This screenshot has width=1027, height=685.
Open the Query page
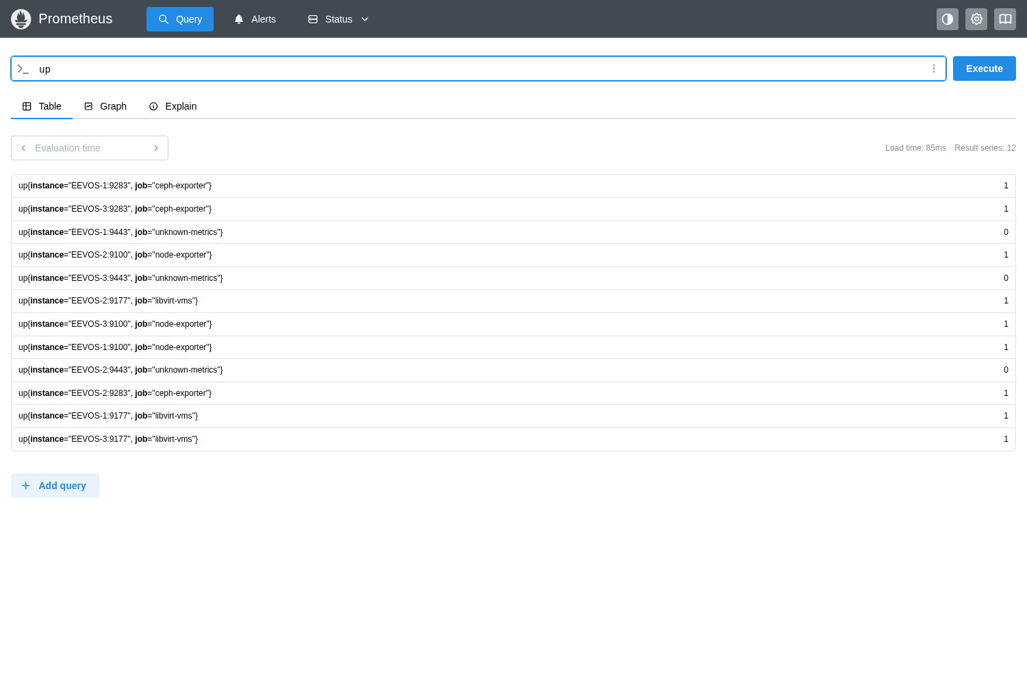(x=180, y=19)
